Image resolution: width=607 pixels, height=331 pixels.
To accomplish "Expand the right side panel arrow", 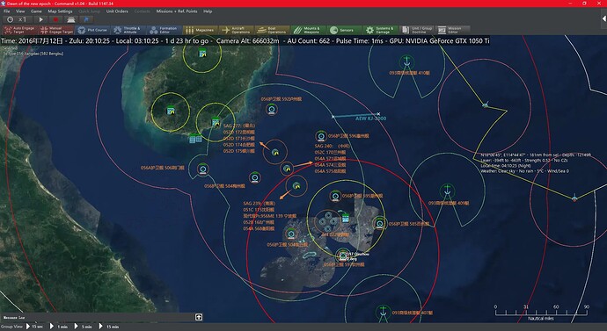I will pyautogui.click(x=603, y=18).
